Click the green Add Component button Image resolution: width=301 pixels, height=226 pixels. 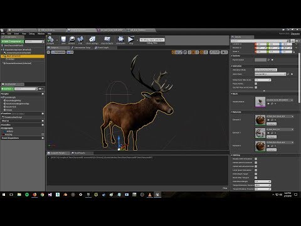pos(13,41)
